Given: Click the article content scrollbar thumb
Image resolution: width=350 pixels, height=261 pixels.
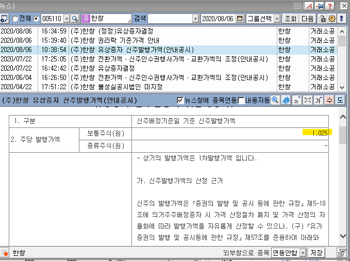Looking at the screenshot, I should pyautogui.click(x=342, y=135).
